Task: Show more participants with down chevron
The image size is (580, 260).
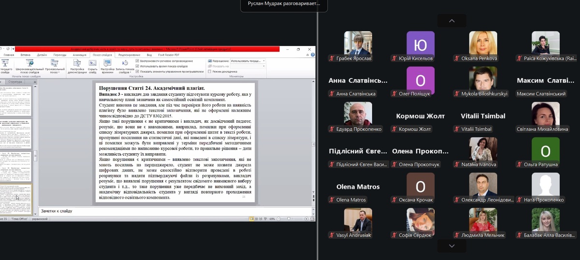Action: (451, 246)
